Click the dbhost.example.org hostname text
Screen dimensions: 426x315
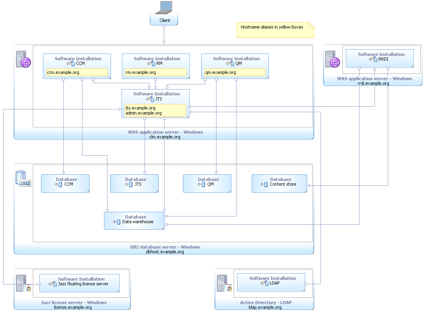click(x=165, y=252)
